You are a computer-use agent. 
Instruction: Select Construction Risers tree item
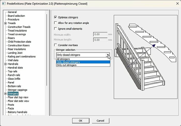click(19, 45)
